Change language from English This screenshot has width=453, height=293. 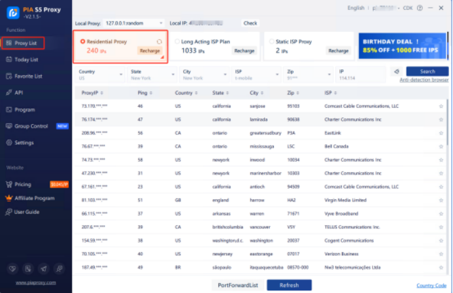(356, 8)
